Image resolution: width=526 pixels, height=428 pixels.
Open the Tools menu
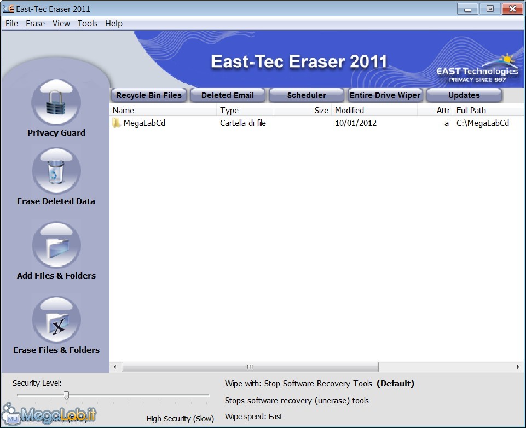tap(88, 24)
